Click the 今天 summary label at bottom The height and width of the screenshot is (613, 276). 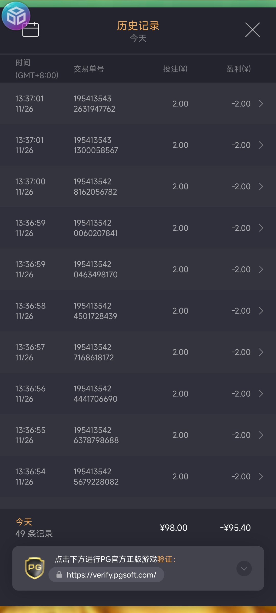pos(24,522)
